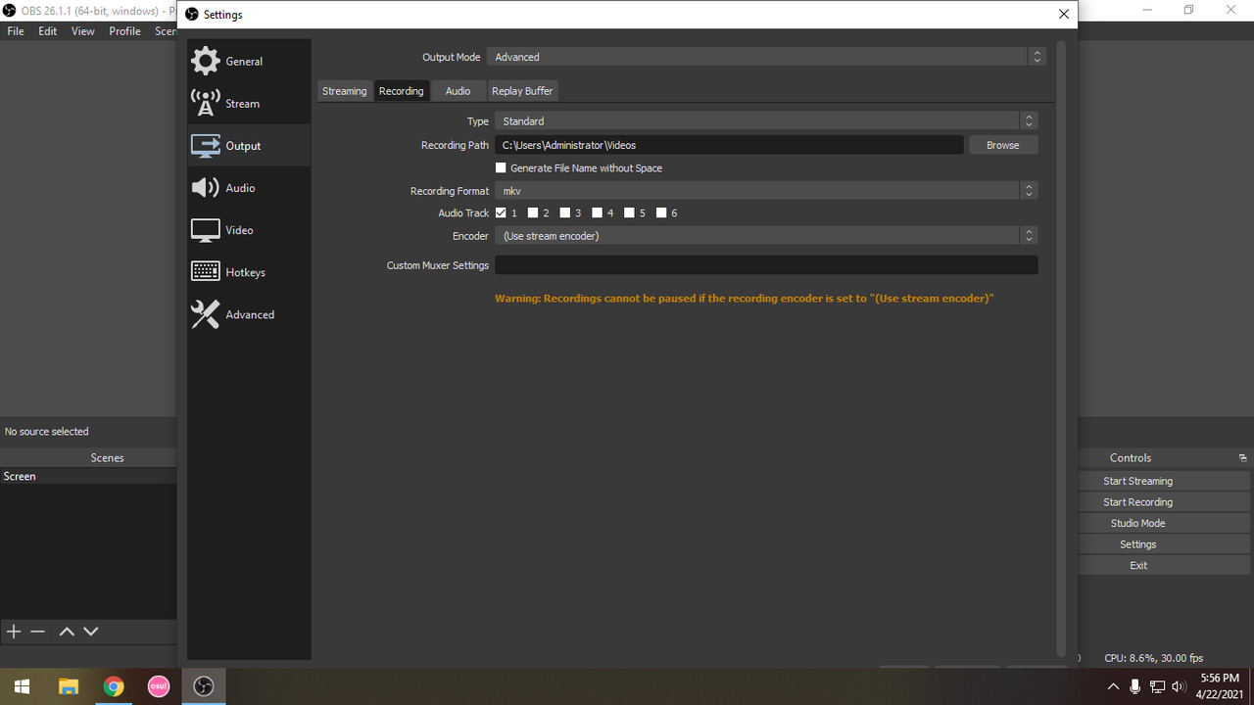1254x705 pixels.
Task: Expand the recording Type dropdown
Action: pyautogui.click(x=766, y=121)
